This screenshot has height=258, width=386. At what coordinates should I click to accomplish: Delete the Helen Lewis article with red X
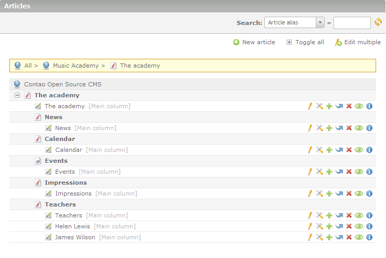[x=349, y=226]
